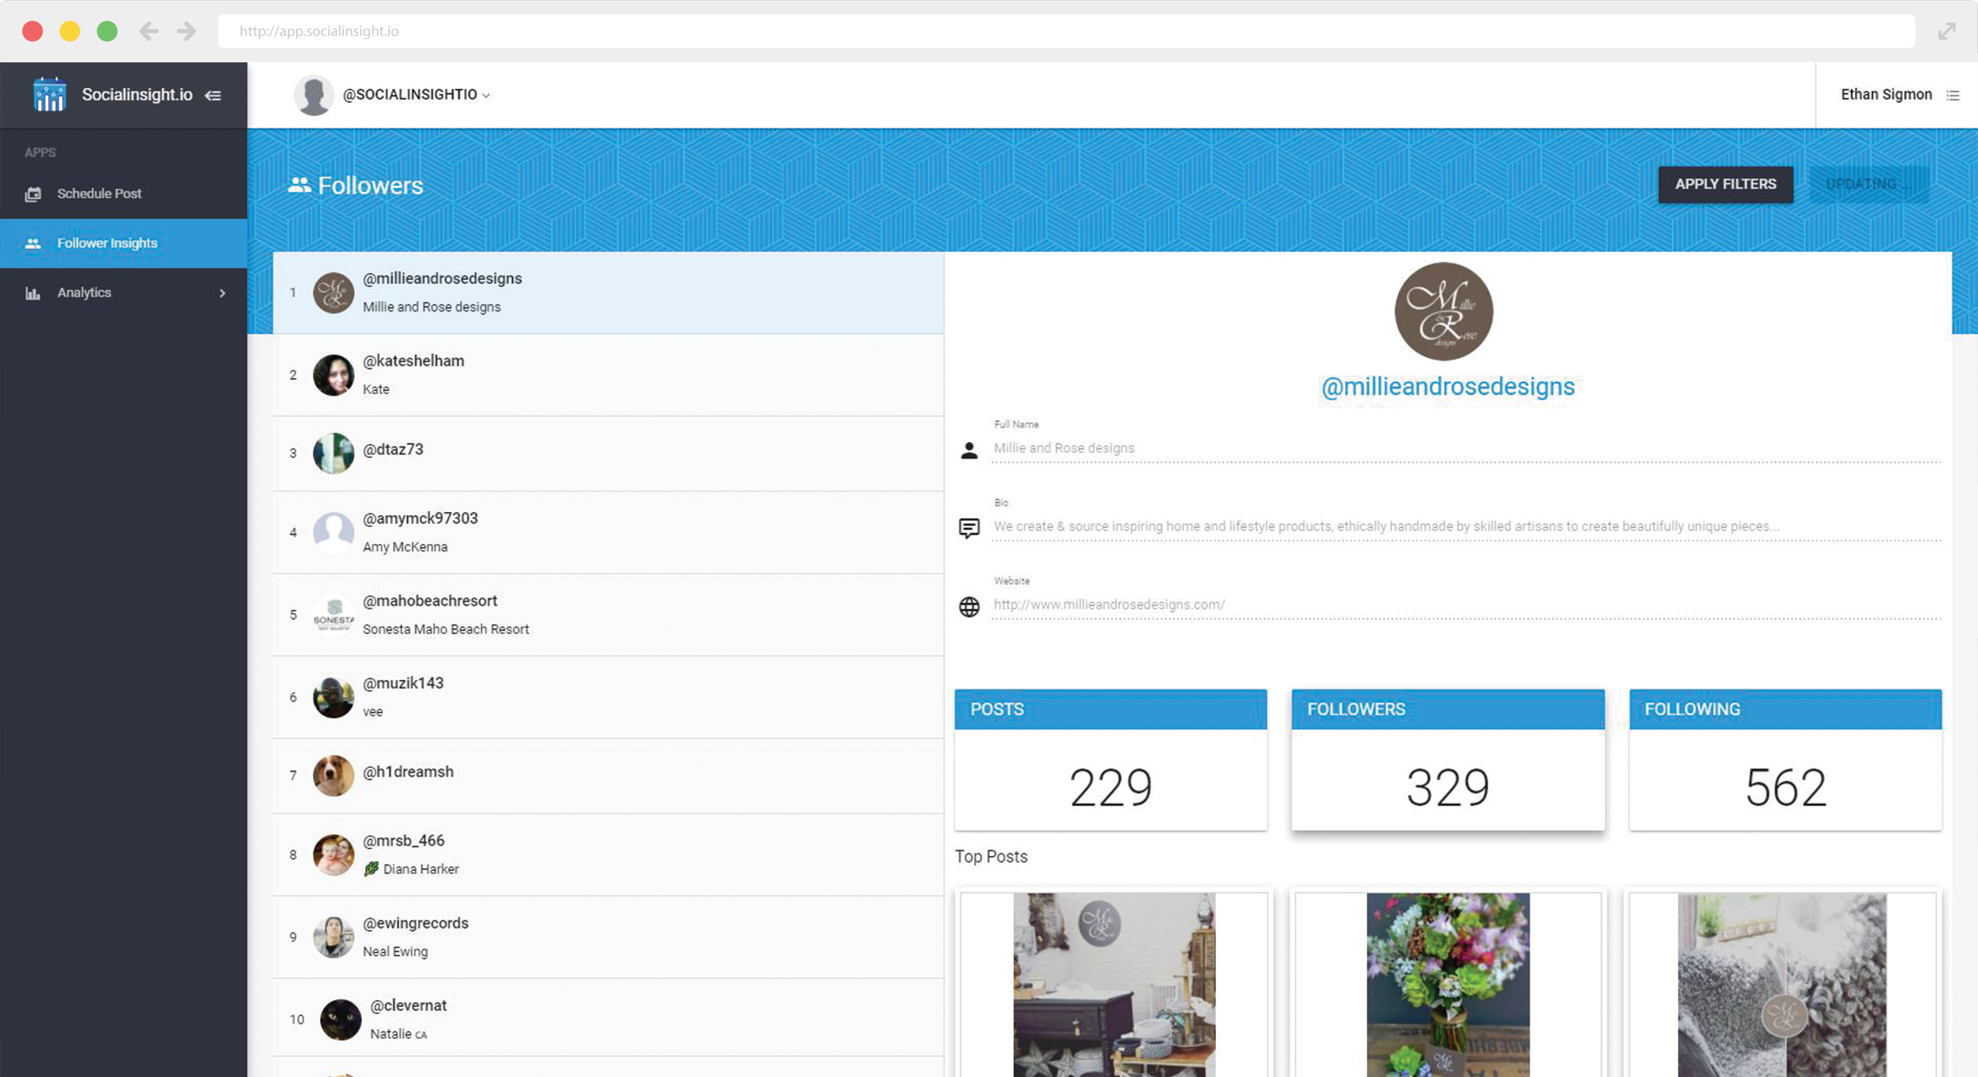Viewport: 1978px width, 1077px height.
Task: Select Follower Insights in the sidebar
Action: tap(106, 242)
